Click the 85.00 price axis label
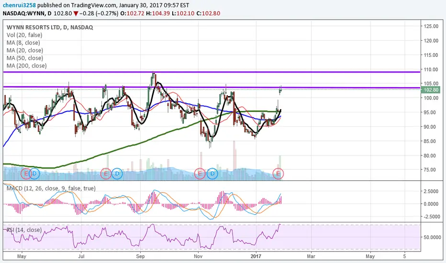 (430, 141)
